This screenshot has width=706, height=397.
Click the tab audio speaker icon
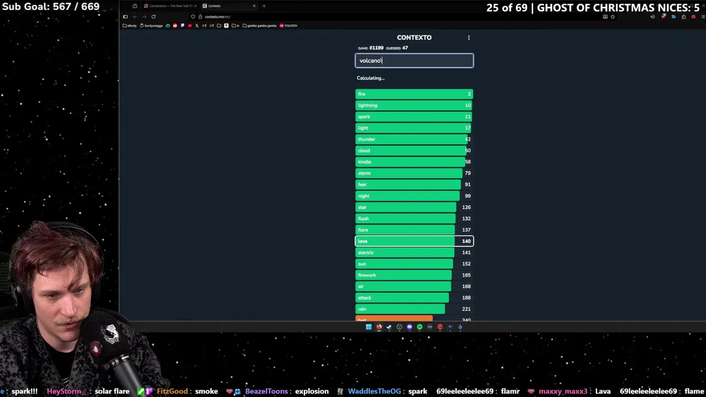pyautogui.click(x=652, y=17)
